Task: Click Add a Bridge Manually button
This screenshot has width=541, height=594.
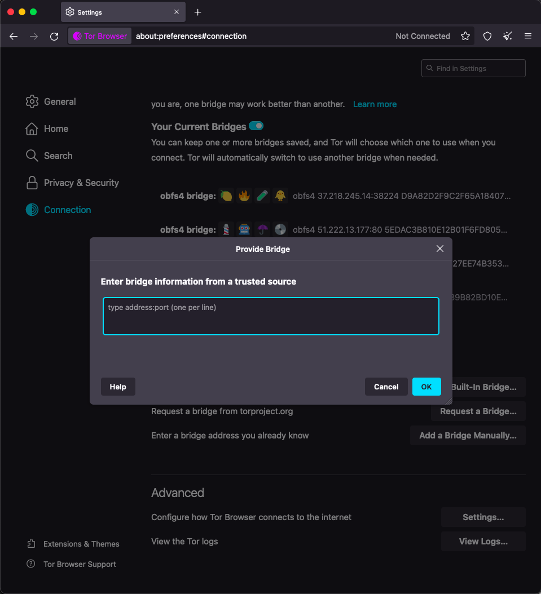Action: click(x=468, y=436)
